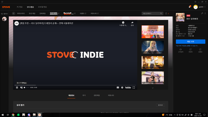Click the STOVE logo
Screen dimensions: 208x117
6,7
